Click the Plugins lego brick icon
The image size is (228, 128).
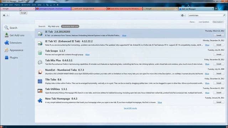tap(6, 58)
